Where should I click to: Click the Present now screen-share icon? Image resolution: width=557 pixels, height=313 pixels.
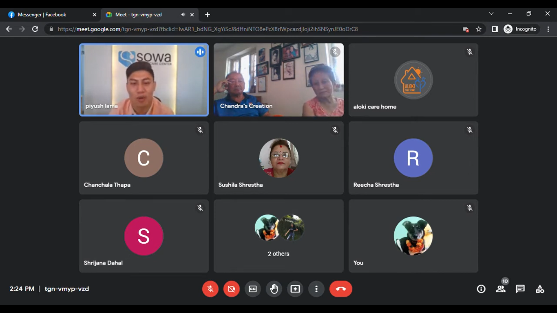(x=295, y=289)
